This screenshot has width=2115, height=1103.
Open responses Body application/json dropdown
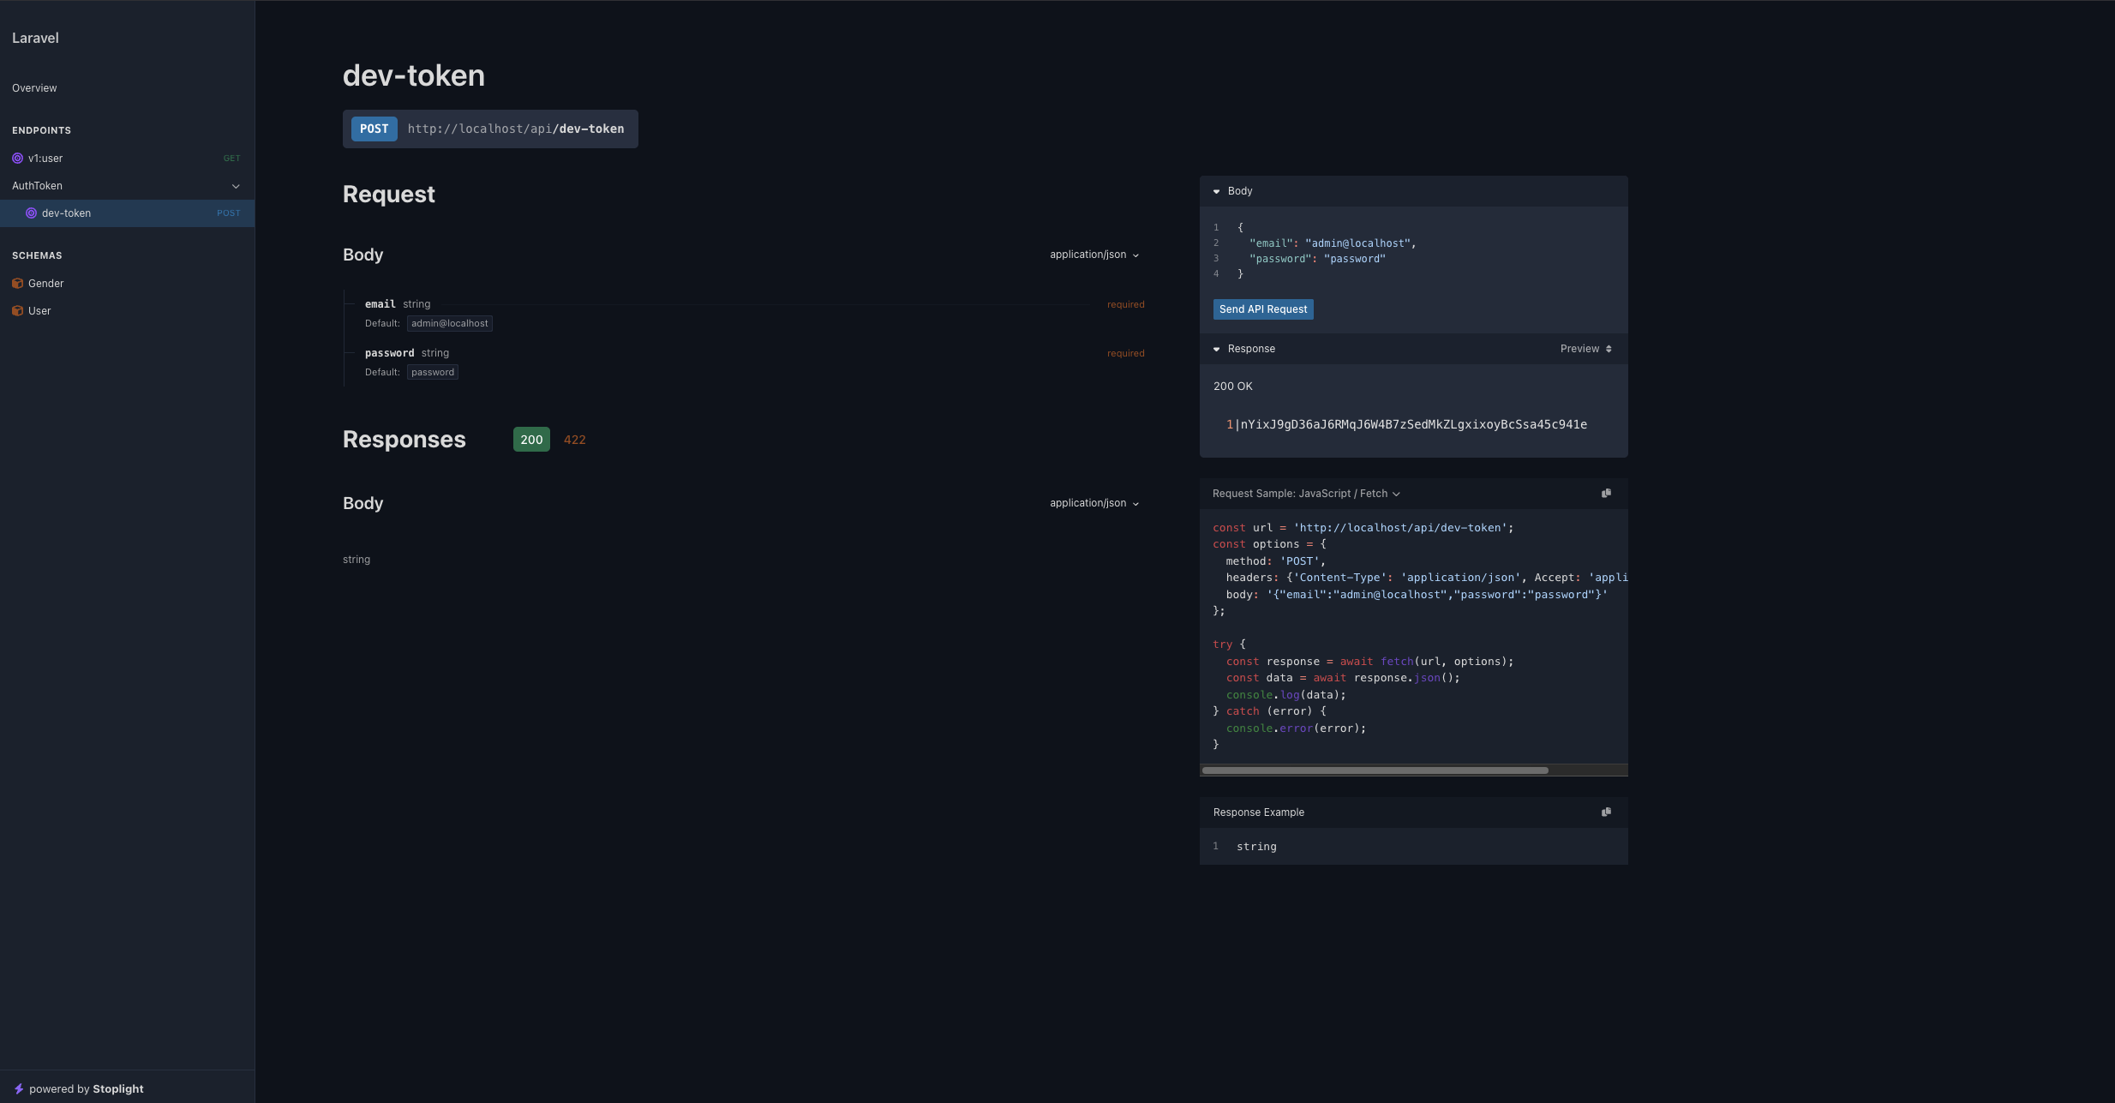pos(1094,503)
